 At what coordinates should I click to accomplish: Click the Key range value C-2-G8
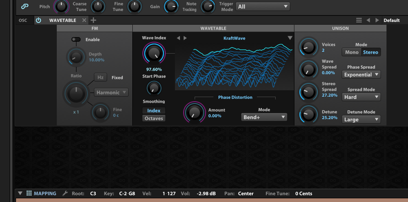127,194
